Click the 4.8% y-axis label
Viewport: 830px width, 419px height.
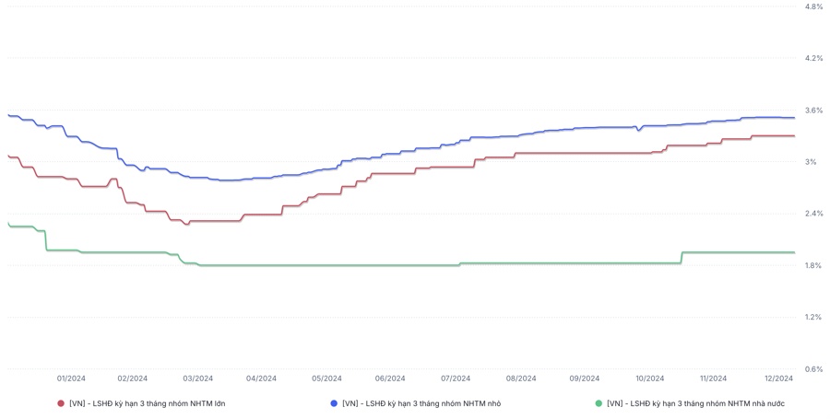(x=813, y=7)
